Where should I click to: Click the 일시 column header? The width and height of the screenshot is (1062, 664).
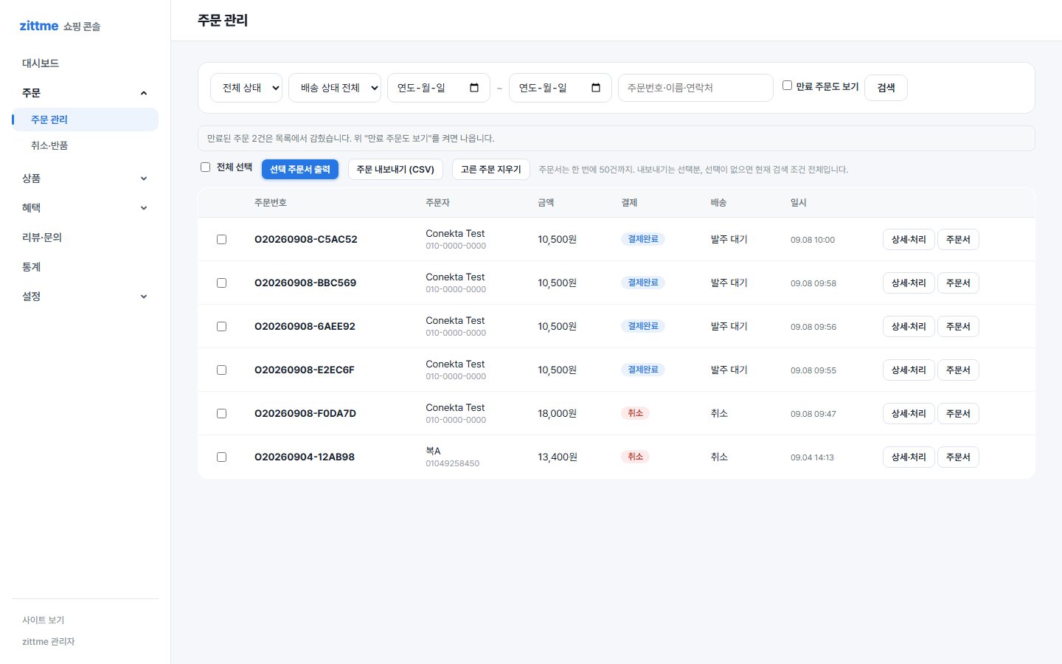coord(799,203)
